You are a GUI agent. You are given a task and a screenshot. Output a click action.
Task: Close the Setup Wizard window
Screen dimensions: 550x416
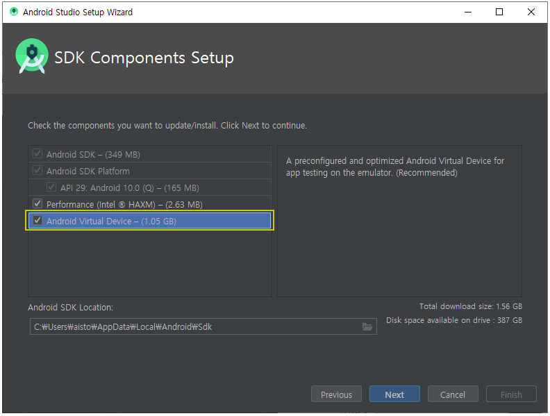pyautogui.click(x=531, y=12)
